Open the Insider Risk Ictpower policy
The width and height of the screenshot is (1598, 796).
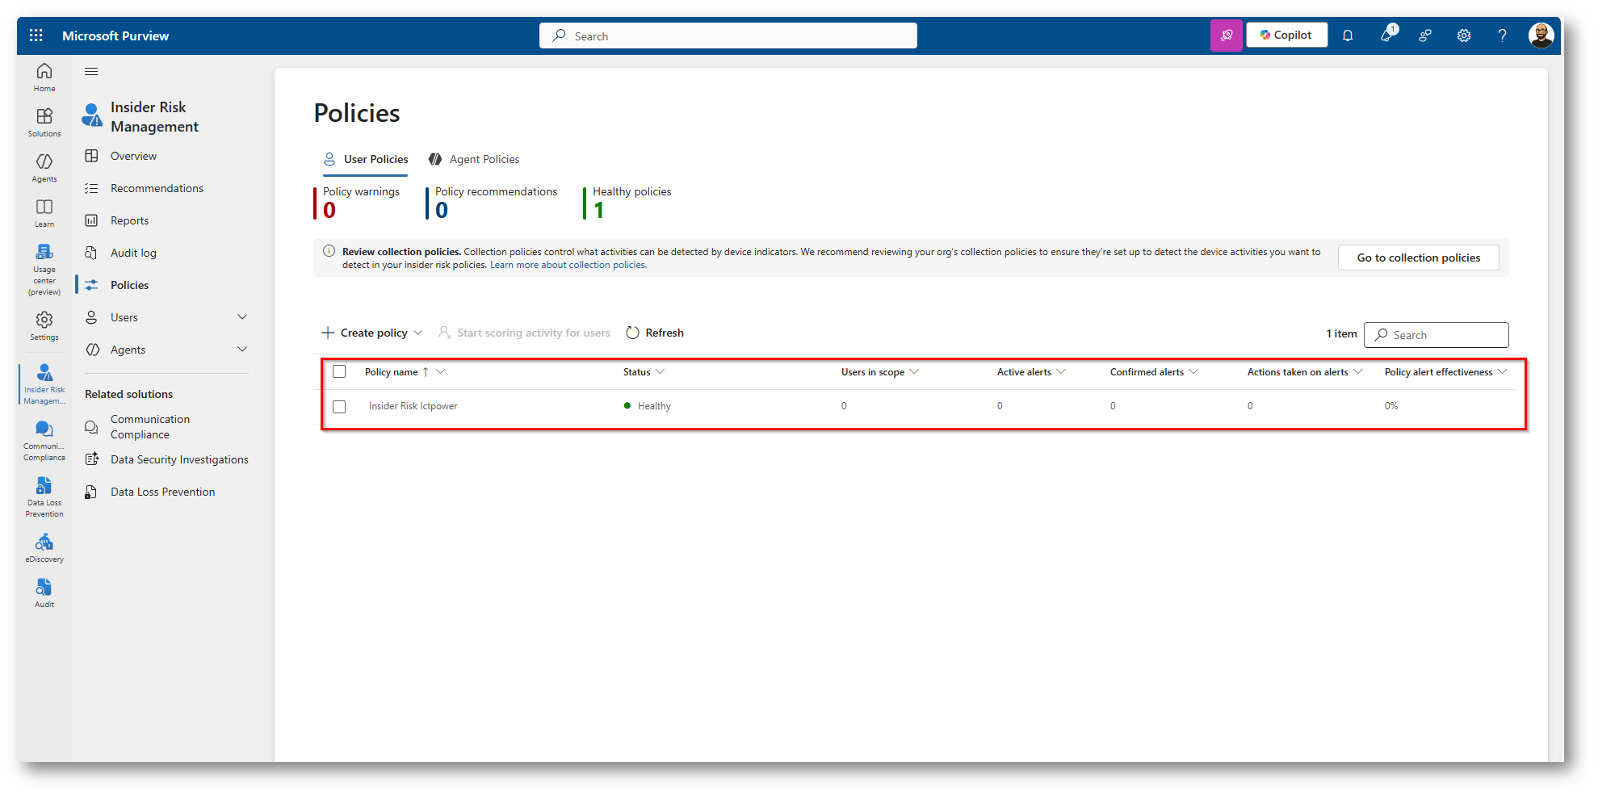click(413, 406)
